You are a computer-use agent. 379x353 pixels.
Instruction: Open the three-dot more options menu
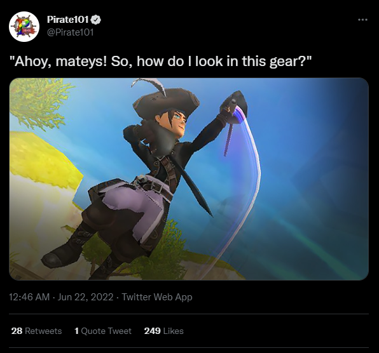coord(363,20)
